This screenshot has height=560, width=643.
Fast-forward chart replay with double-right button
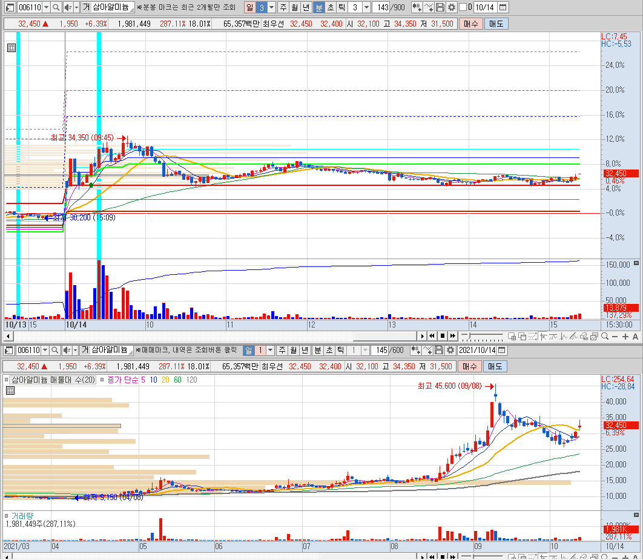(452, 337)
